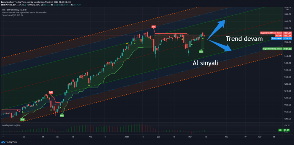Click the 1640.00 price axis label
Viewport: 294px width, 145px height.
tap(287, 21)
